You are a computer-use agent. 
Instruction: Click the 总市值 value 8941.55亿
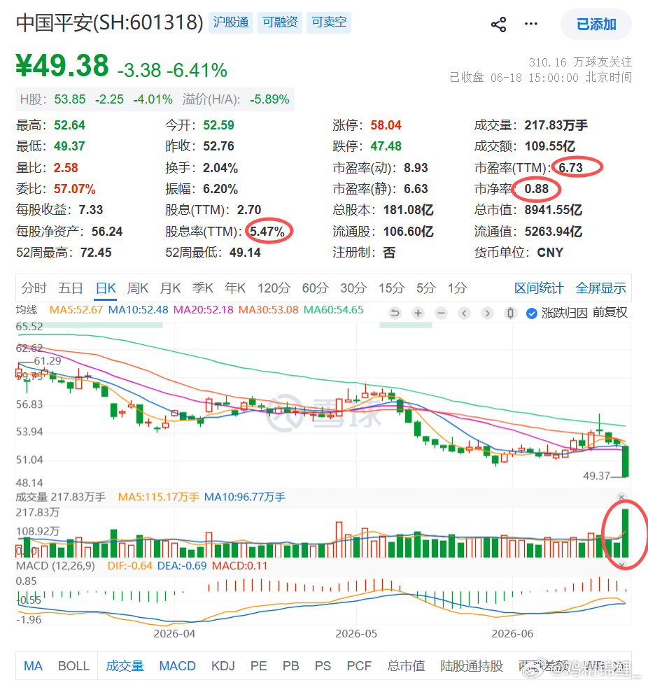tap(554, 210)
